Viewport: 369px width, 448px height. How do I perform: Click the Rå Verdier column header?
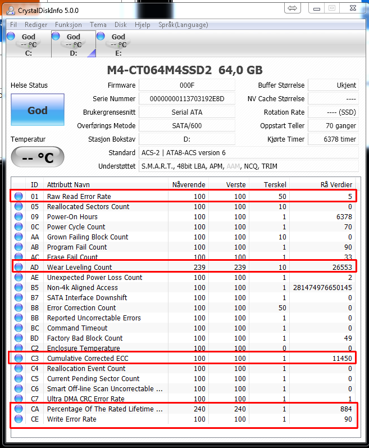point(323,184)
